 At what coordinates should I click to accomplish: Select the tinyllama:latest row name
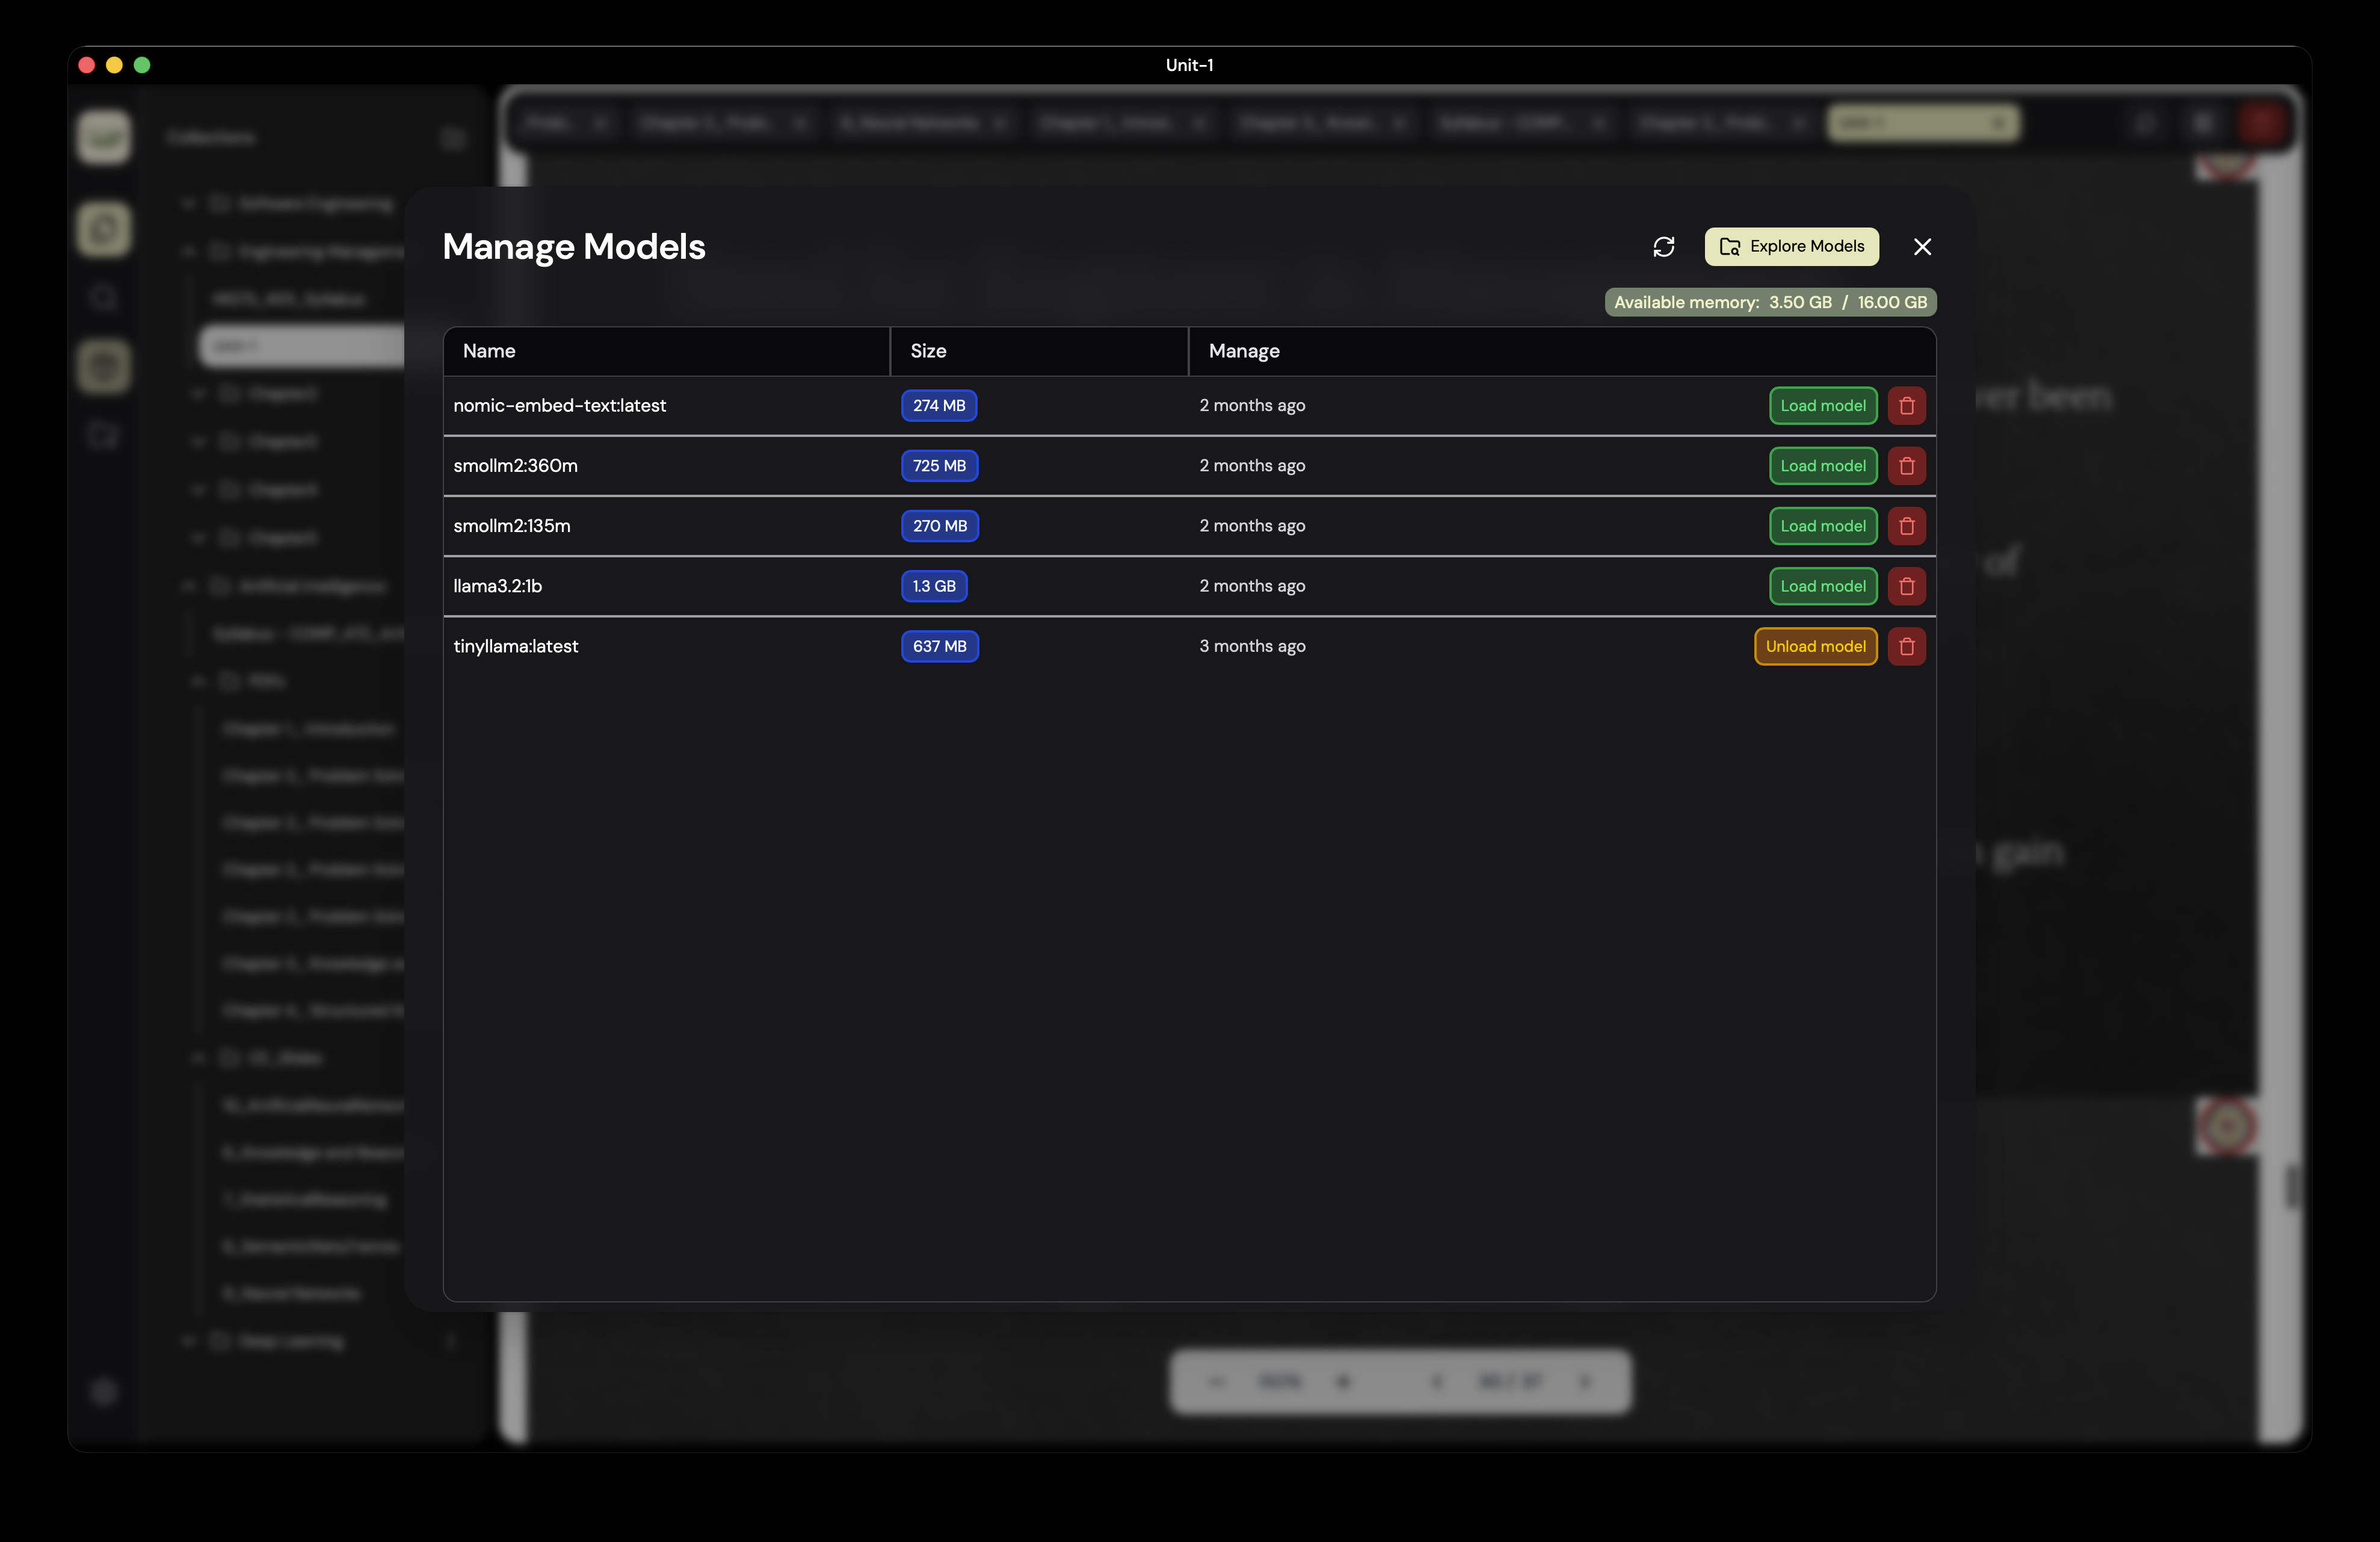[x=515, y=646]
